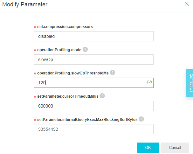This screenshot has height=154, width=193.
Task: Click the Modify Parameter dialog title
Action: [25, 4]
